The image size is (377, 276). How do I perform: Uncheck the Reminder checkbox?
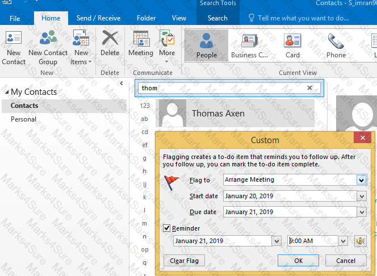click(x=166, y=228)
